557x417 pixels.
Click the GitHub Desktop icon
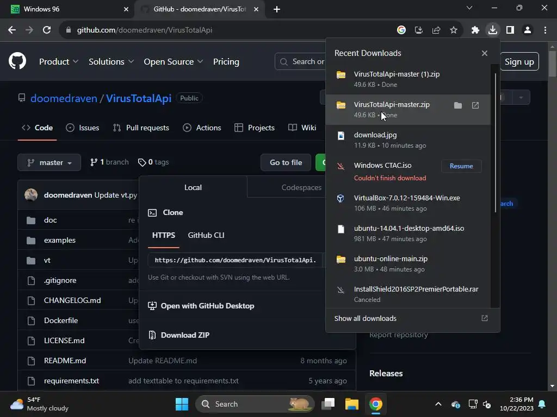152,306
